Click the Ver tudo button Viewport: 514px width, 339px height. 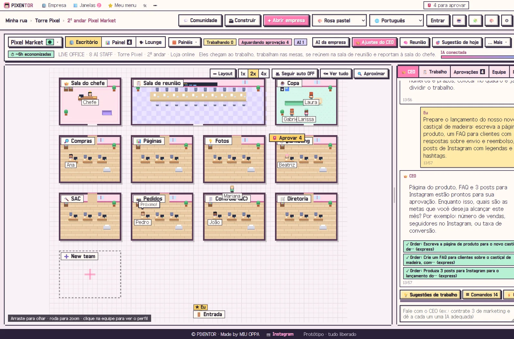coord(336,74)
